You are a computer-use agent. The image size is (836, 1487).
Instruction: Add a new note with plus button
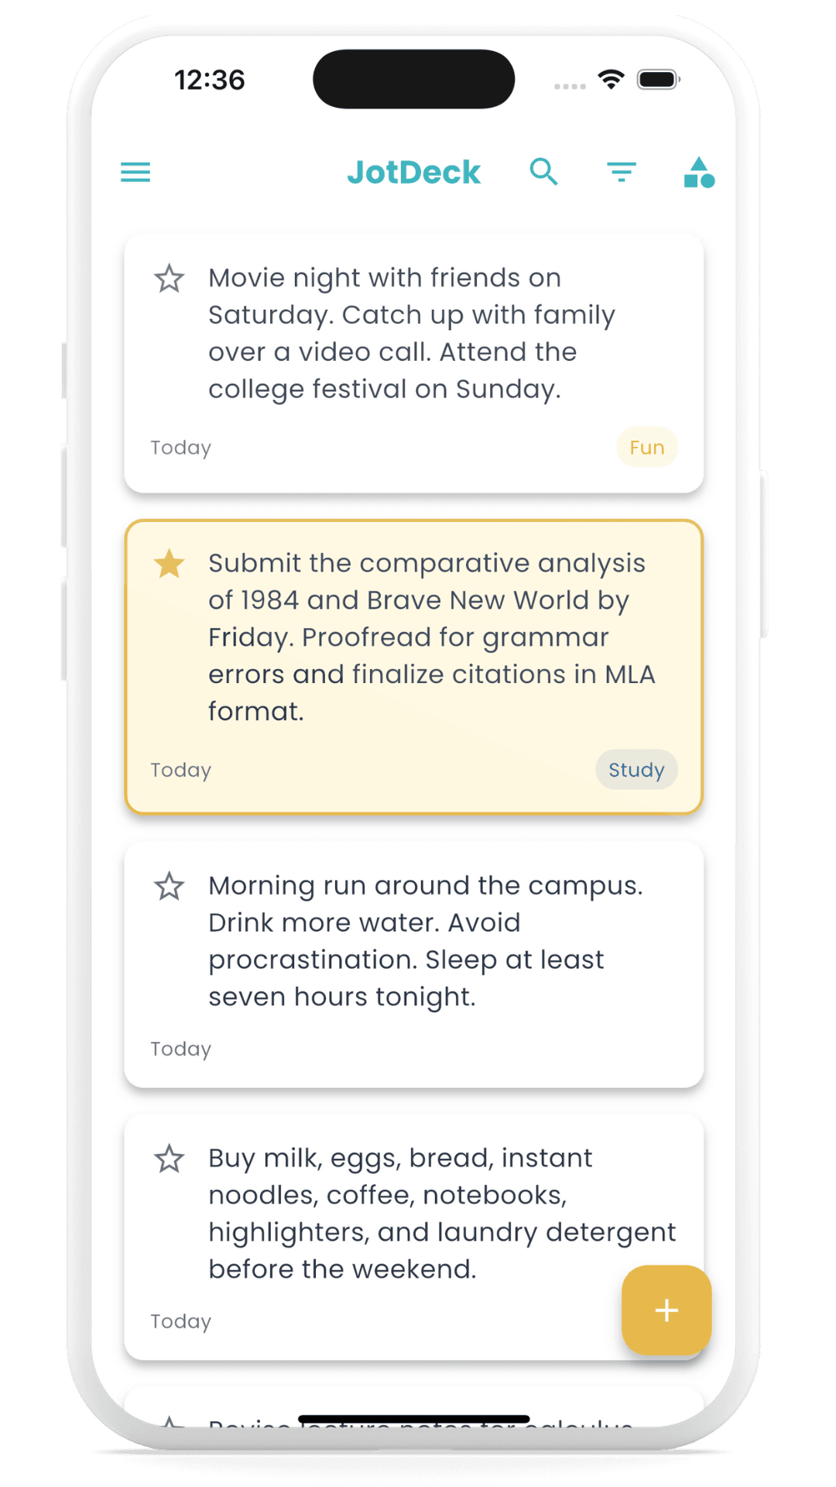[x=666, y=1310]
